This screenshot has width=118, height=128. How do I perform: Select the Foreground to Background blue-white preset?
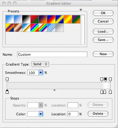point(10,19)
